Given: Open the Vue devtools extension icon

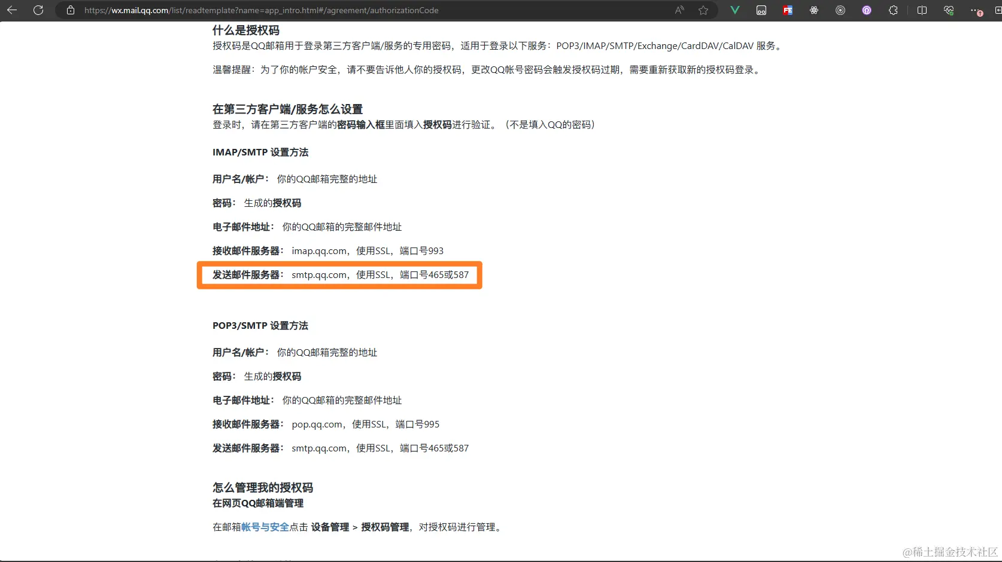Looking at the screenshot, I should [735, 10].
